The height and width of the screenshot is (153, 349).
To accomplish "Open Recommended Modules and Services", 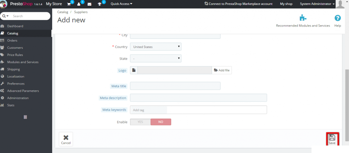I will click(x=303, y=21).
